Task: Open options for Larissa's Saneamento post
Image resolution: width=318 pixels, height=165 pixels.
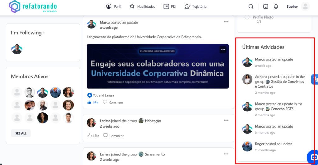Action: pyautogui.click(x=226, y=154)
